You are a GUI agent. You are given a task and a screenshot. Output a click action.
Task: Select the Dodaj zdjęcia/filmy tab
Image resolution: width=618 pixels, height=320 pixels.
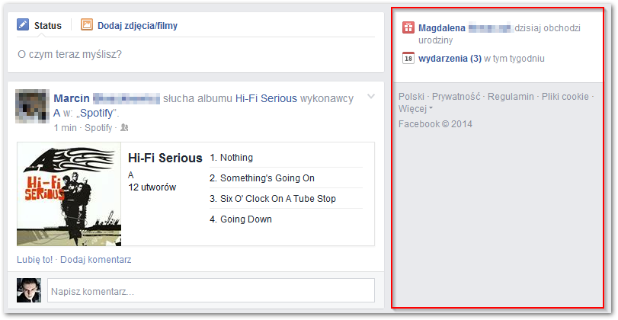click(138, 26)
